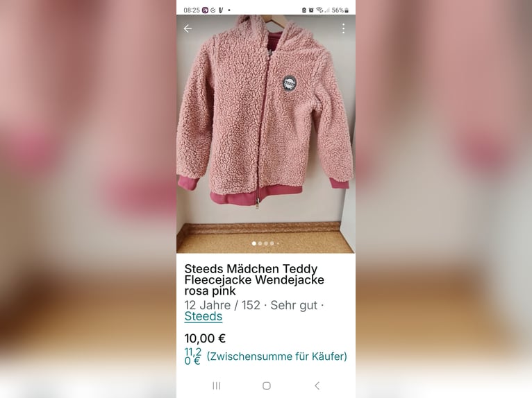Image resolution: width=532 pixels, height=398 pixels.
Task: Open the Steeds brand link
Action: 203,316
